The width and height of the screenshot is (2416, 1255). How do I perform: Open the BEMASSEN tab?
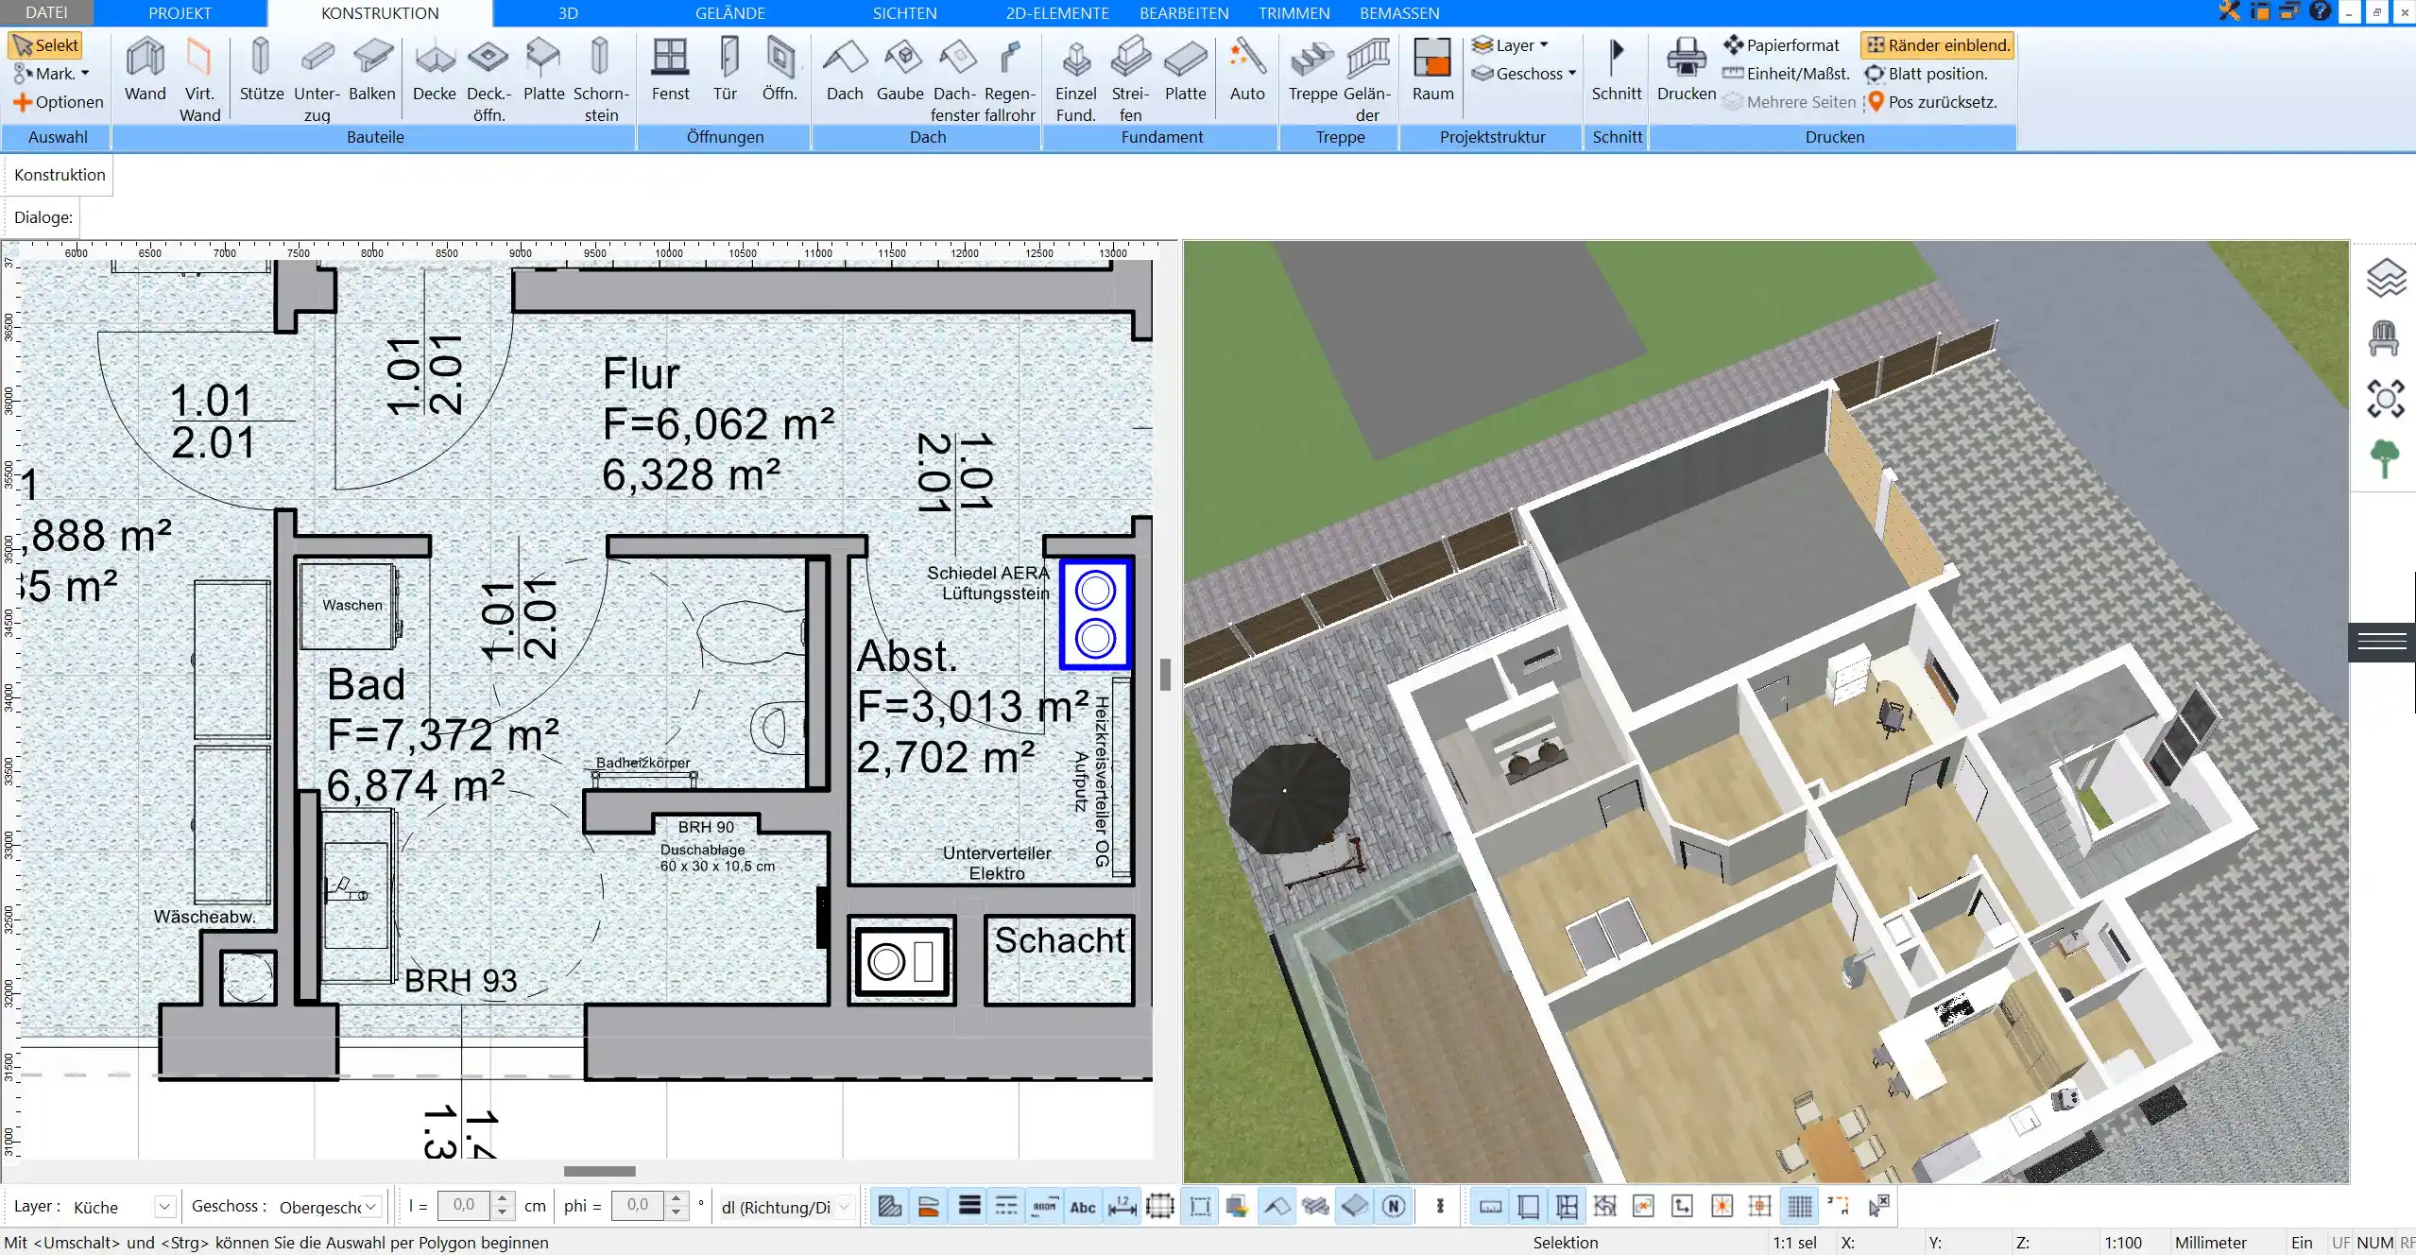(1399, 13)
